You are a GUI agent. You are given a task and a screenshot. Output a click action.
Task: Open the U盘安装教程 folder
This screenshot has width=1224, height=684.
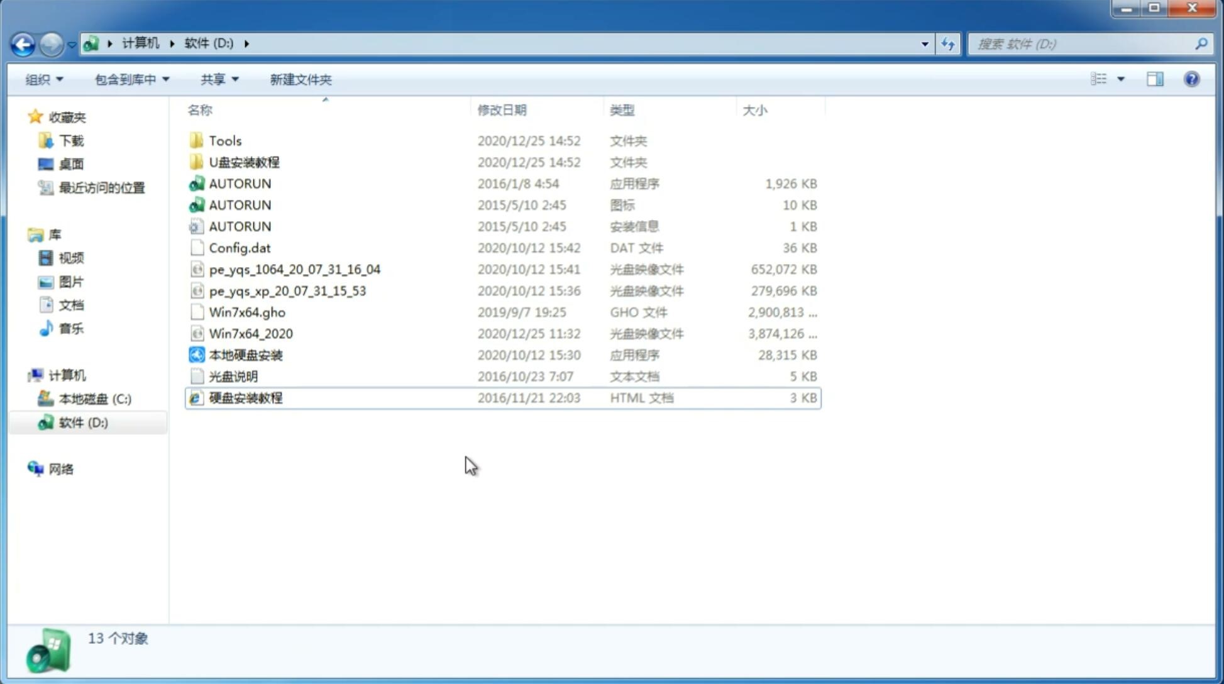point(244,162)
